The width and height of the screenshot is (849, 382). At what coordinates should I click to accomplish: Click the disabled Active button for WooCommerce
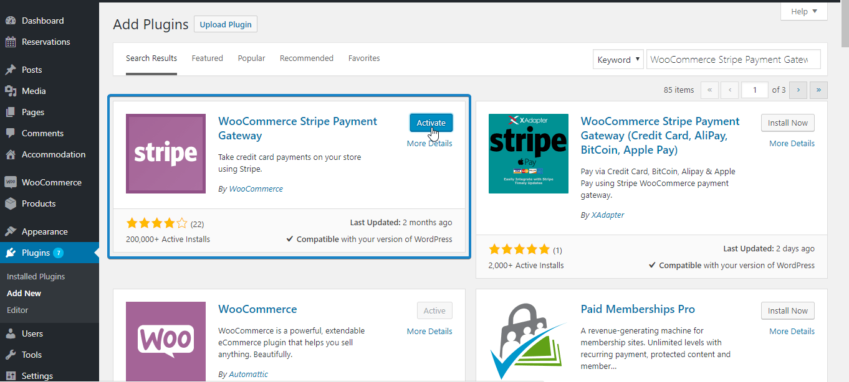[434, 310]
